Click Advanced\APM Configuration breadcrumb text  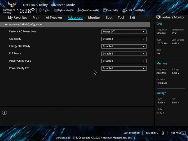[x=26, y=24]
